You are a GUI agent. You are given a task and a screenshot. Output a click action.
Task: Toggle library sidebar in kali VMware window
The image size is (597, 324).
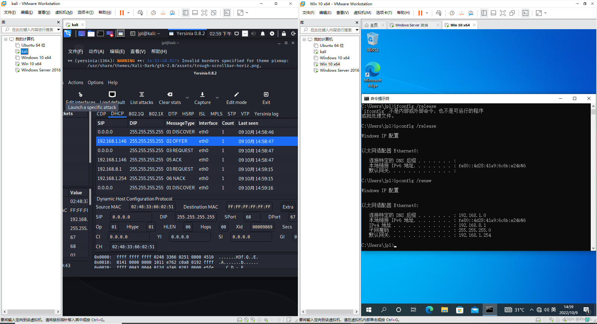(x=186, y=13)
